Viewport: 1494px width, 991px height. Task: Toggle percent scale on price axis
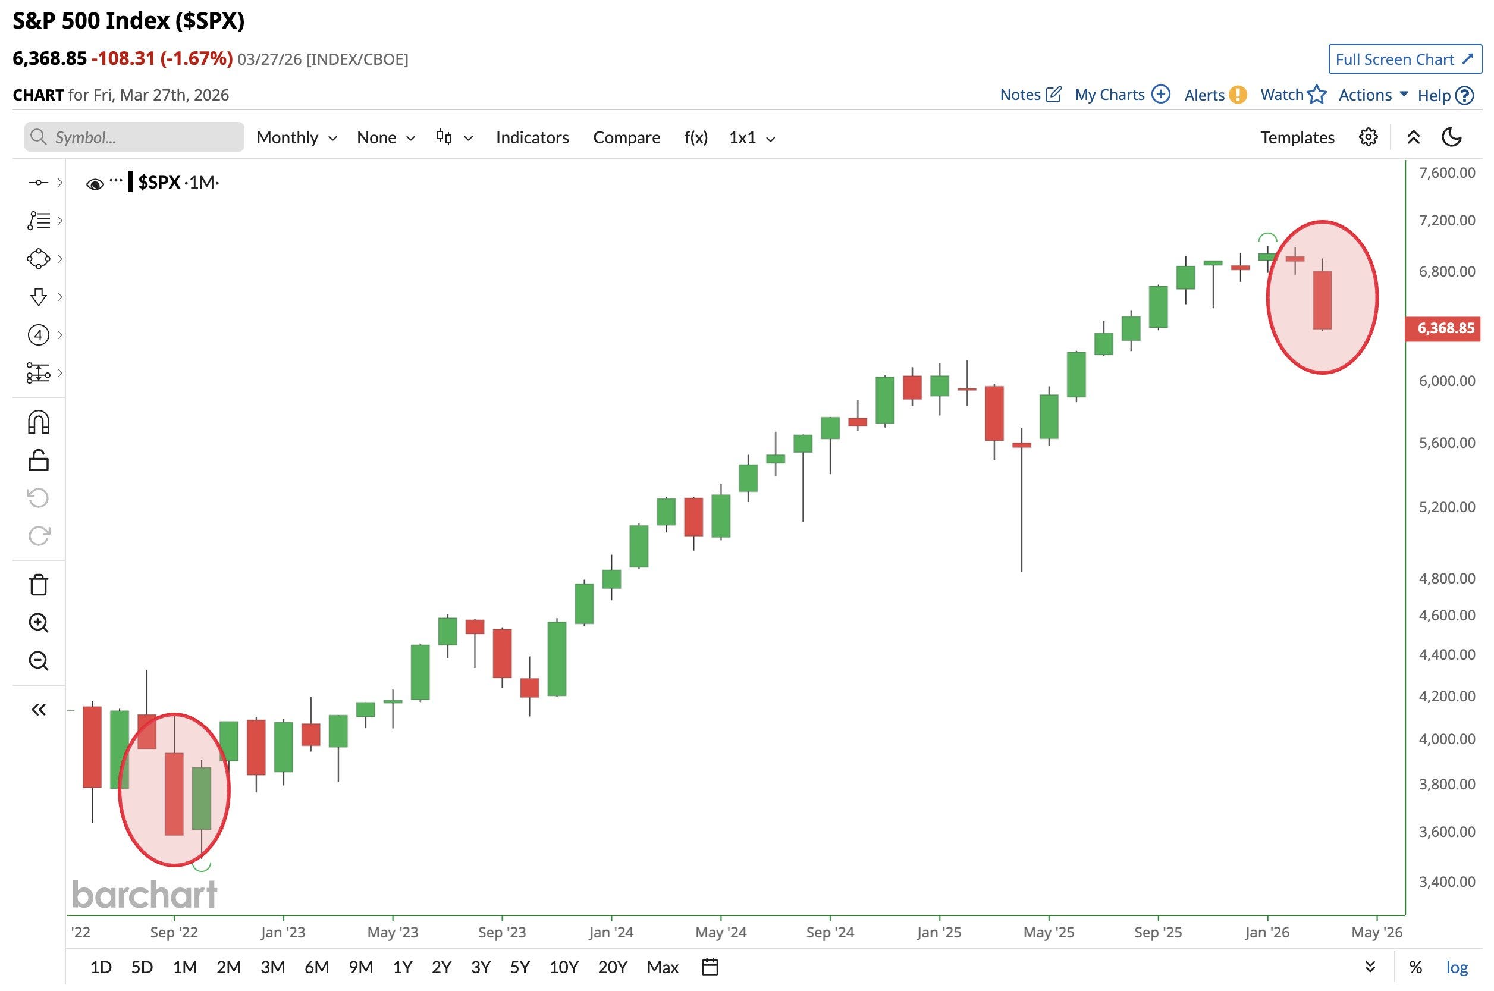click(1415, 967)
